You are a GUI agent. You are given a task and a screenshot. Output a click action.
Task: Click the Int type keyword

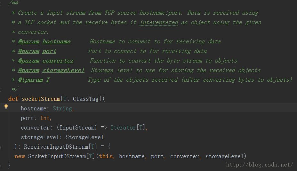[45, 118]
